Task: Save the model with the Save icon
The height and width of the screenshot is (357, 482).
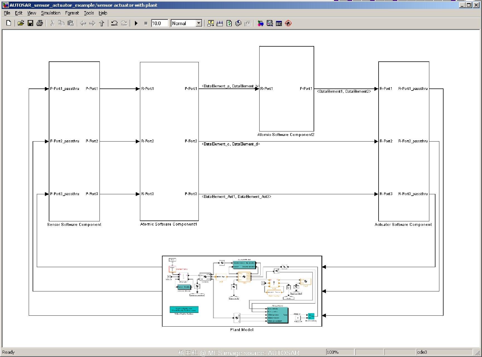Action: (x=31, y=23)
